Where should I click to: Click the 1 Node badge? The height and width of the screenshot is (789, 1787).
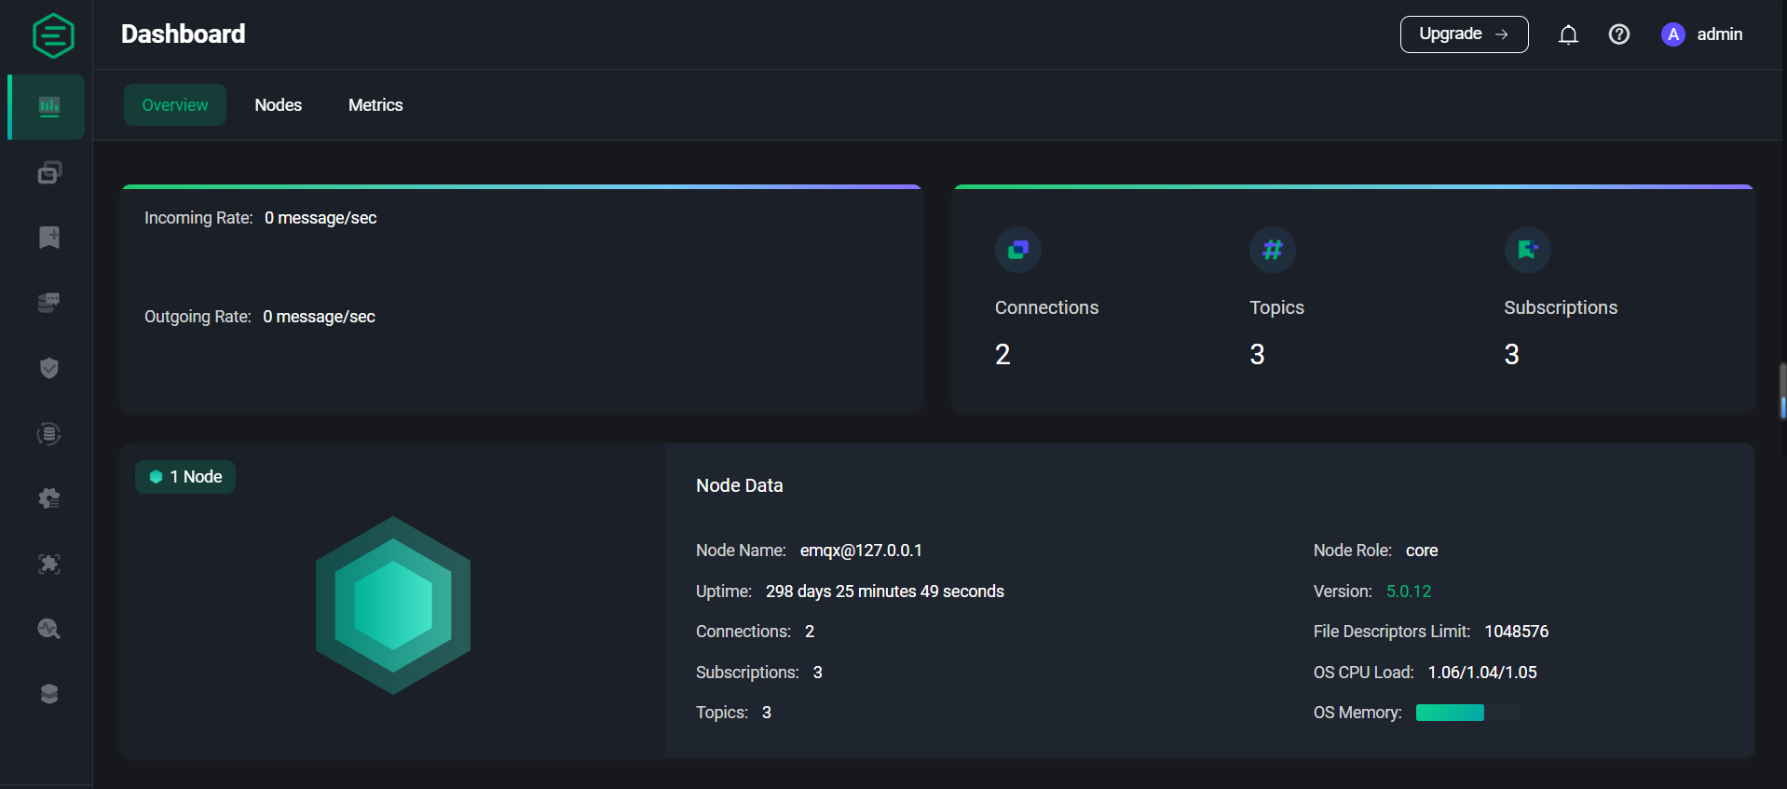(185, 477)
